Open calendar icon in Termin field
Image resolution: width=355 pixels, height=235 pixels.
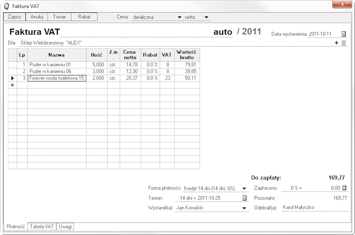point(244,198)
